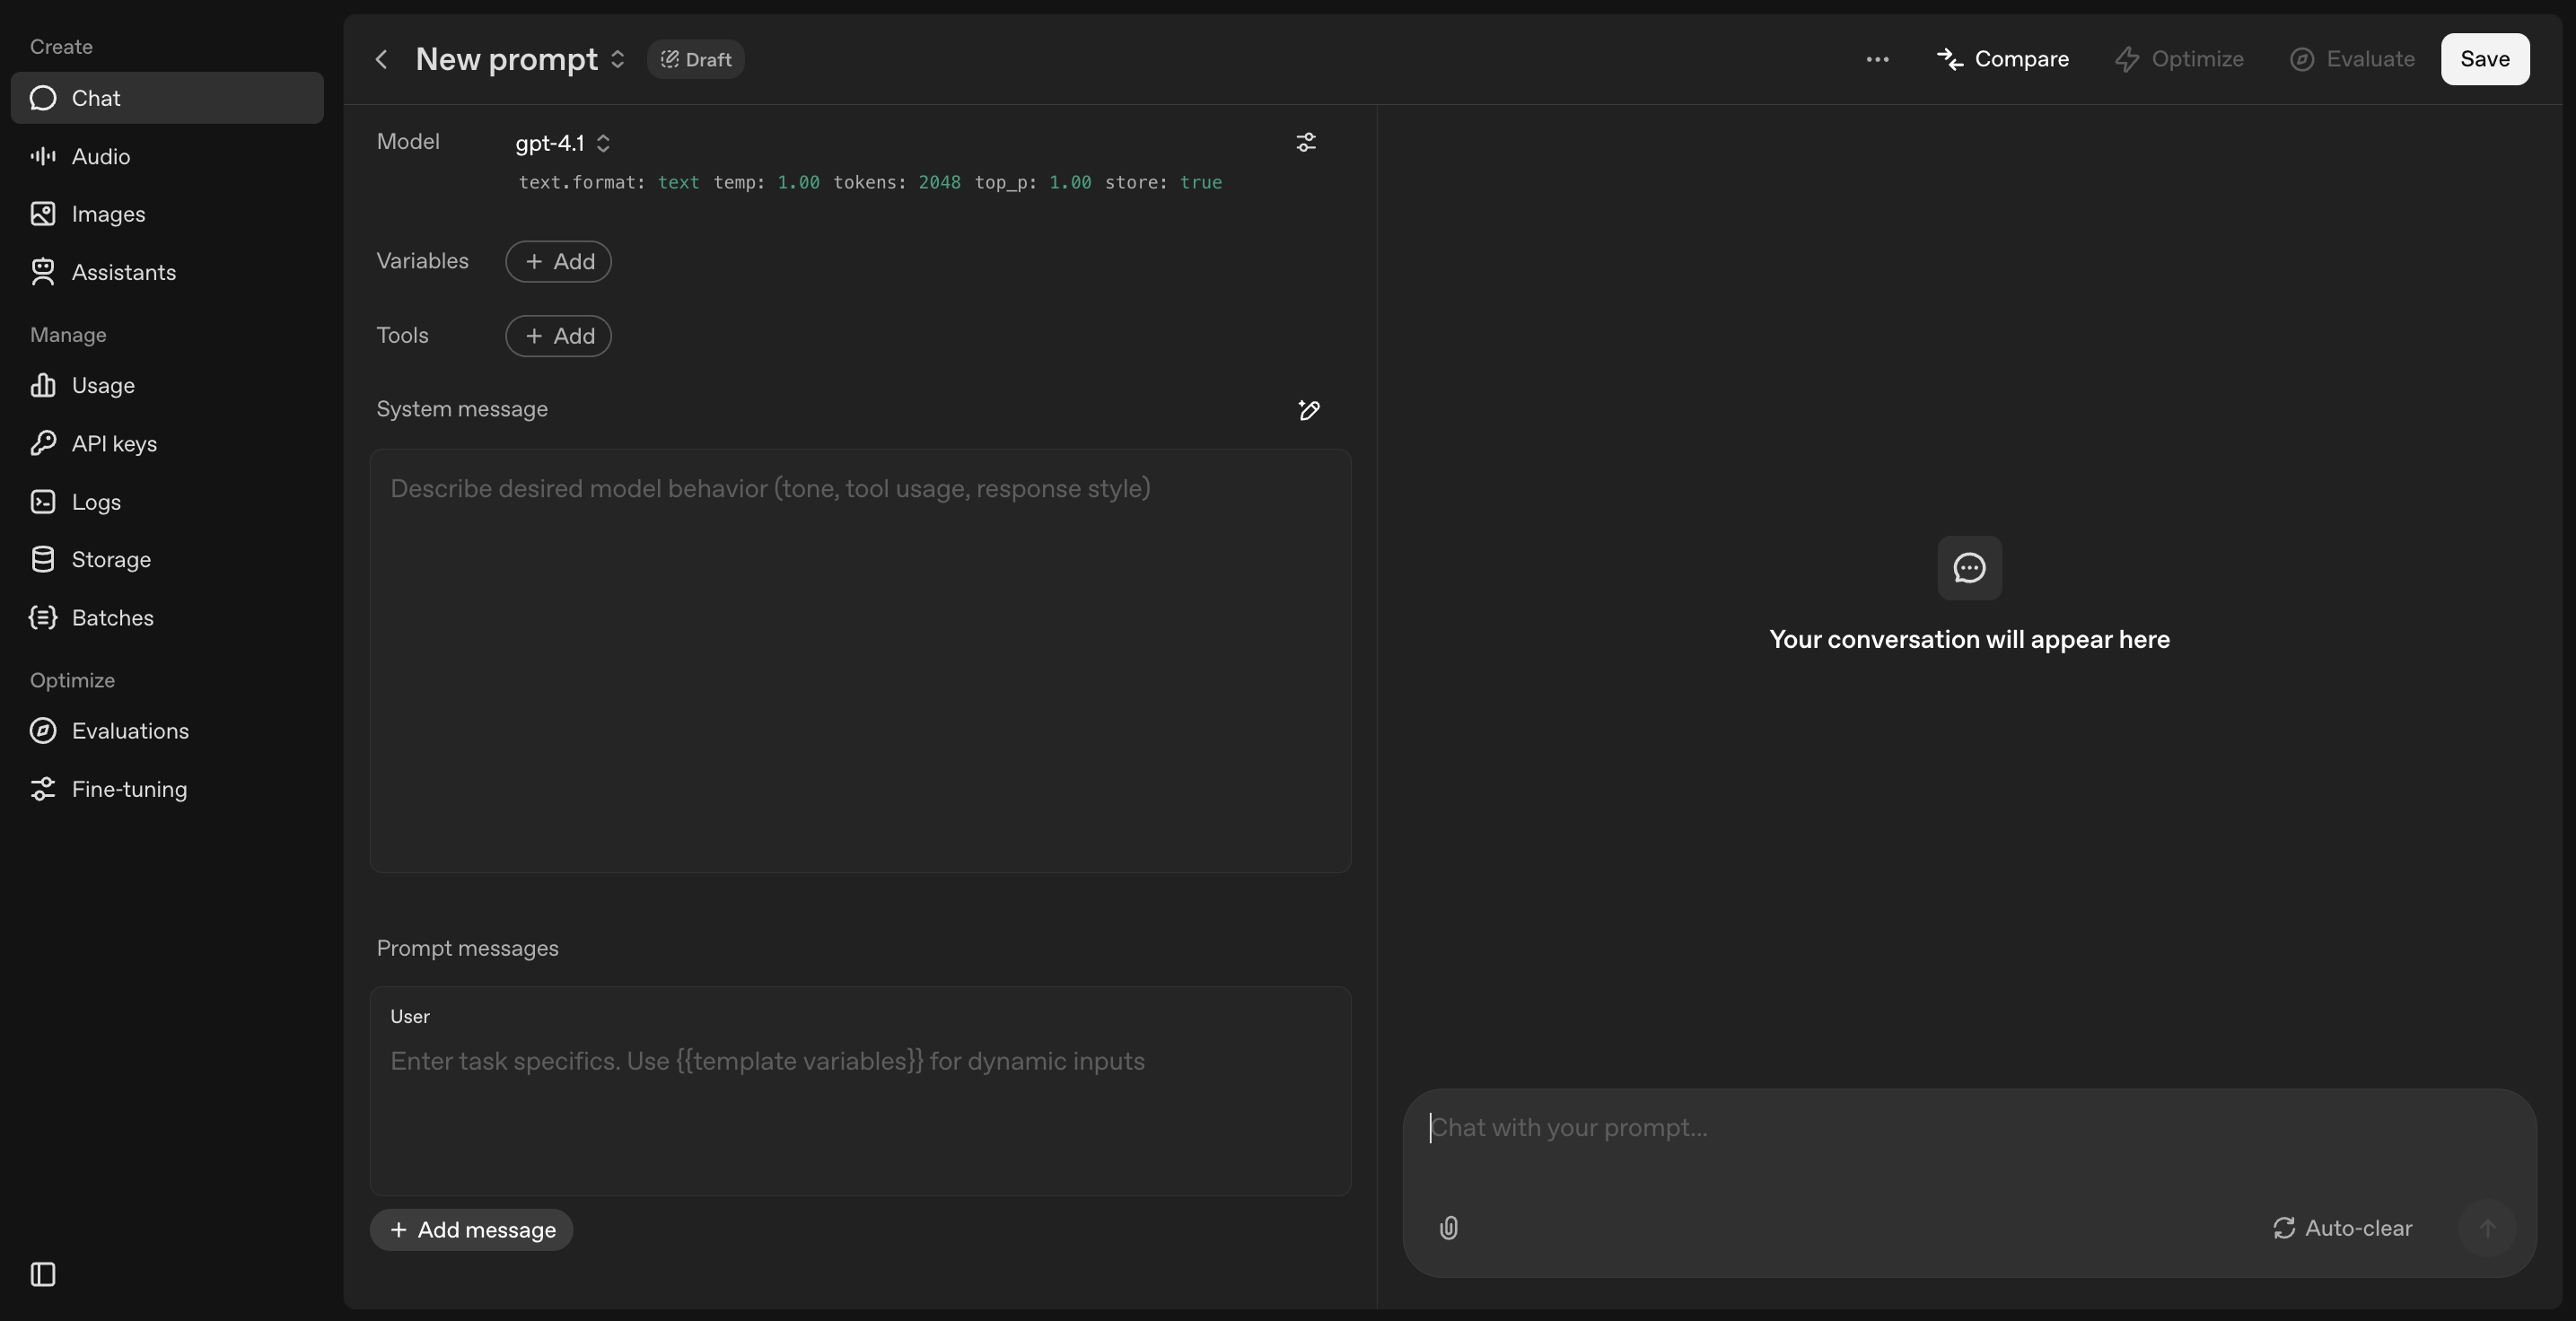2576x1321 pixels.
Task: Go to Images in sidebar
Action: [x=167, y=214]
